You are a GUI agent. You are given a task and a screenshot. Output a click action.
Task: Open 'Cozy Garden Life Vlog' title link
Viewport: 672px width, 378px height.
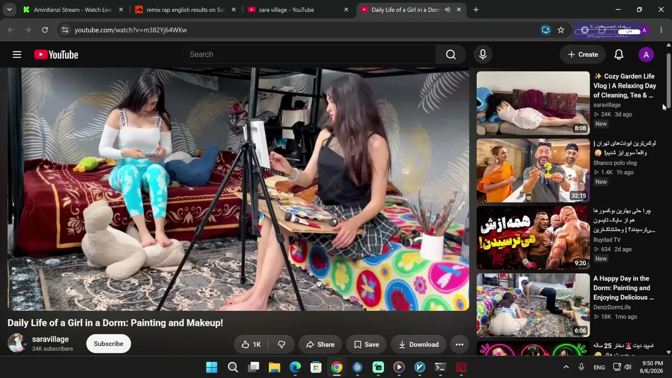[625, 86]
